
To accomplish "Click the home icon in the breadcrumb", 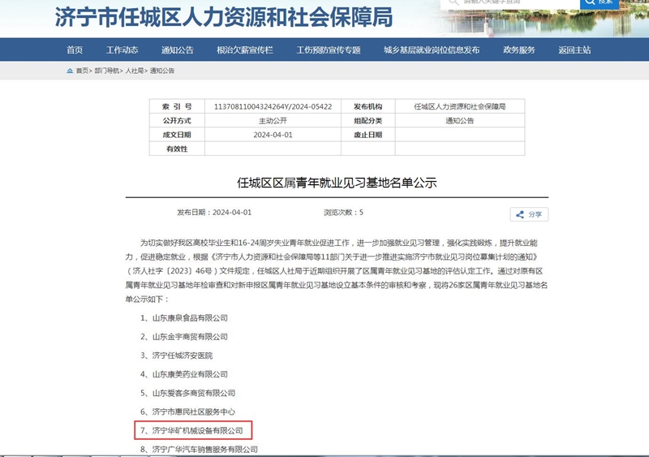I will 70,71.
